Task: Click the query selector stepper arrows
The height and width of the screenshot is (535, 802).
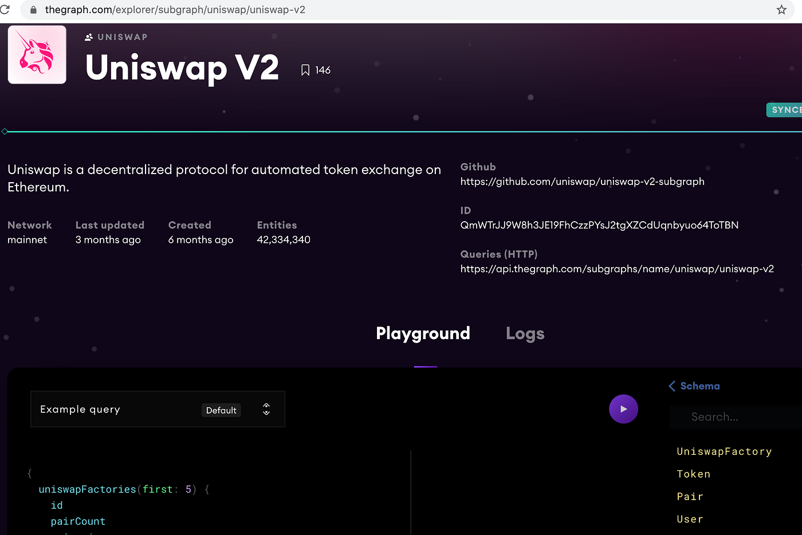Action: [x=266, y=408]
